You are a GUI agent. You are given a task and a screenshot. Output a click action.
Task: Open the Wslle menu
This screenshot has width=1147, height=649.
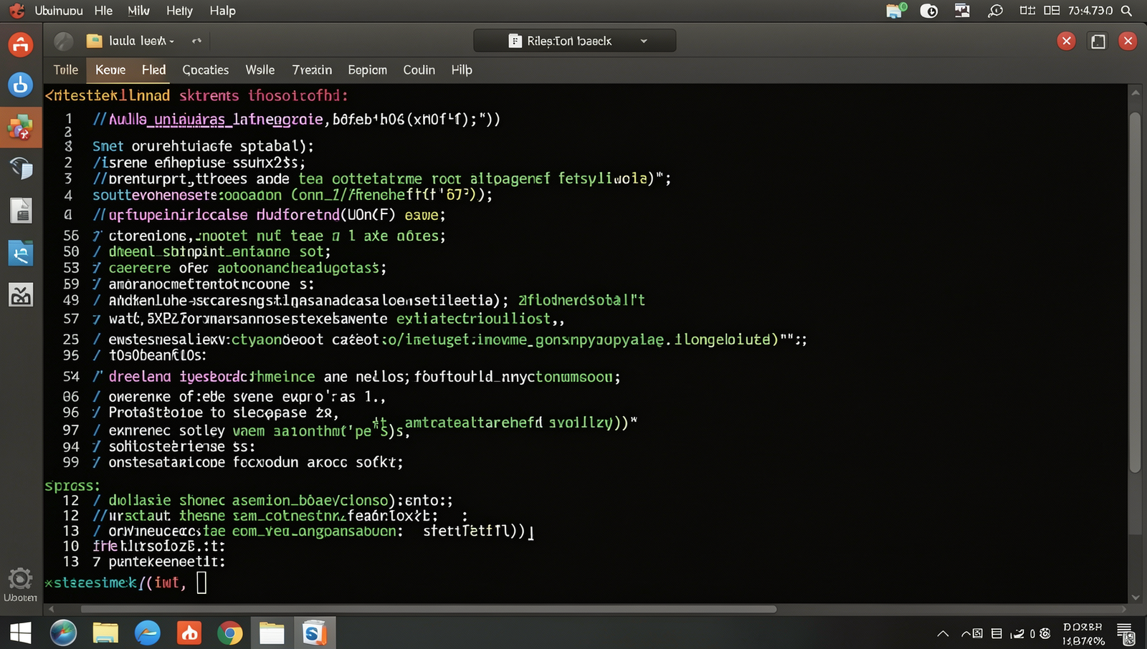(x=260, y=69)
